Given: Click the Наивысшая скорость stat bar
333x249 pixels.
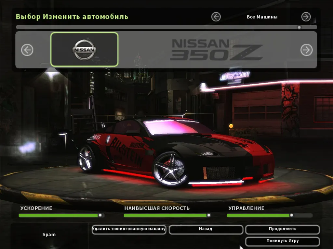Looking at the screenshot, I should [167, 215].
